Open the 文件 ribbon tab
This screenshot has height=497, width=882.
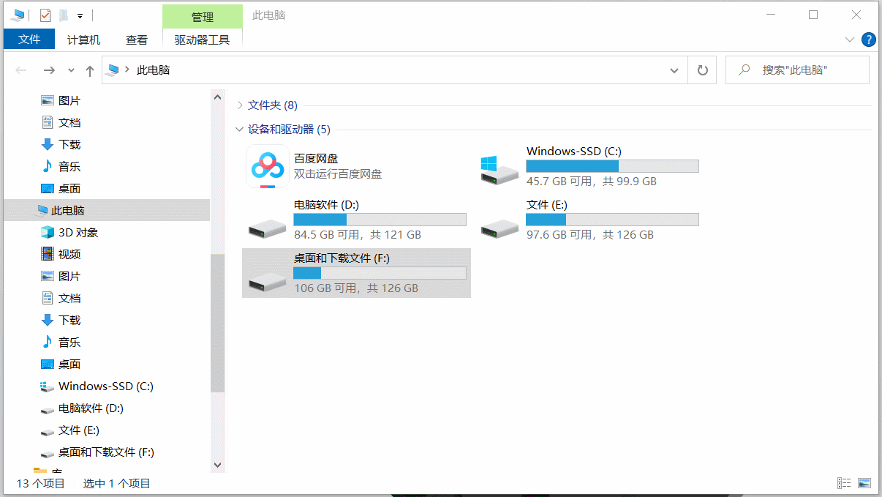(29, 40)
